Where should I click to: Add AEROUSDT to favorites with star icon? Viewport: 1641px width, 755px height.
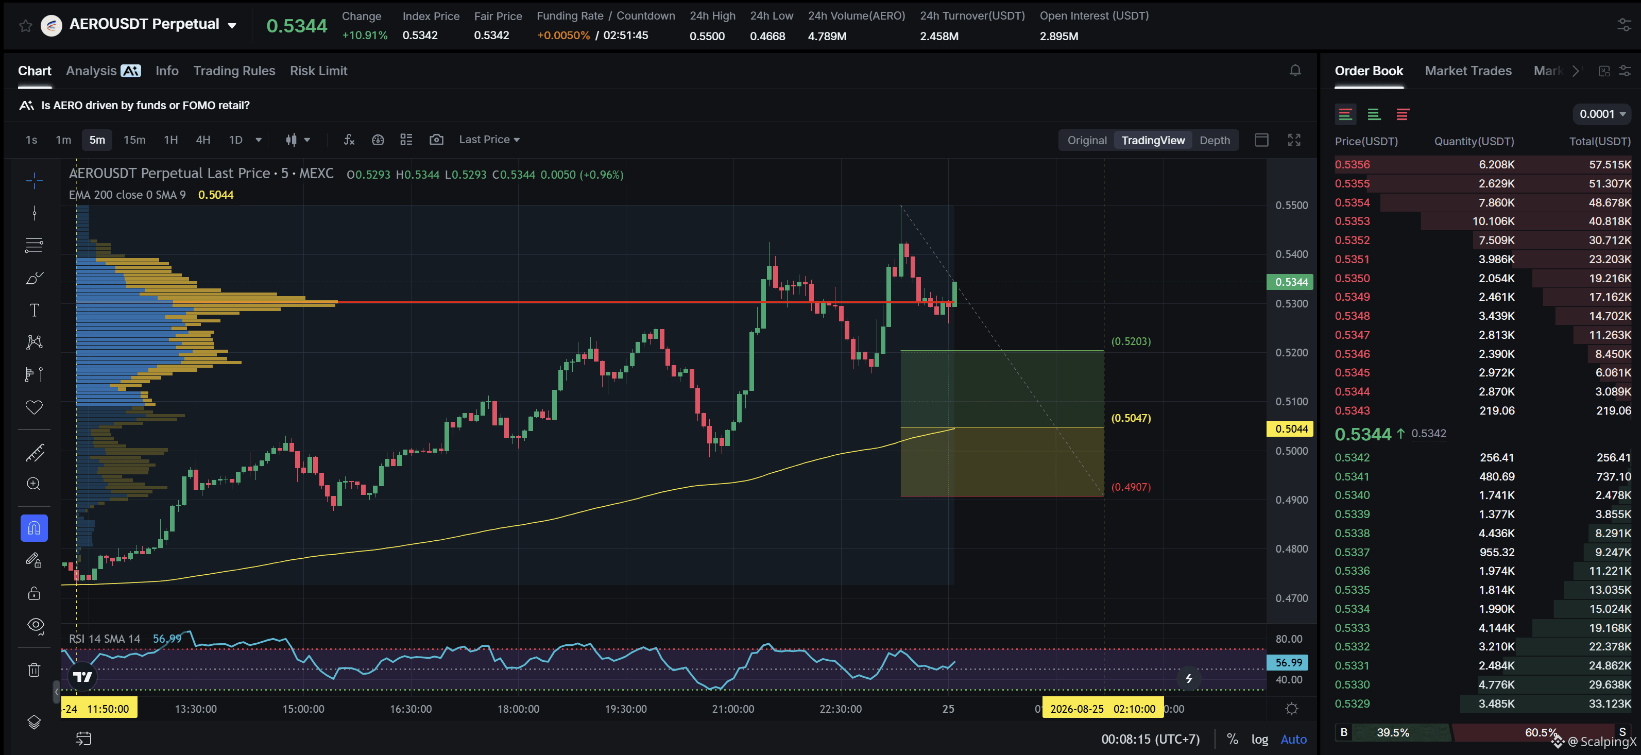click(x=25, y=25)
